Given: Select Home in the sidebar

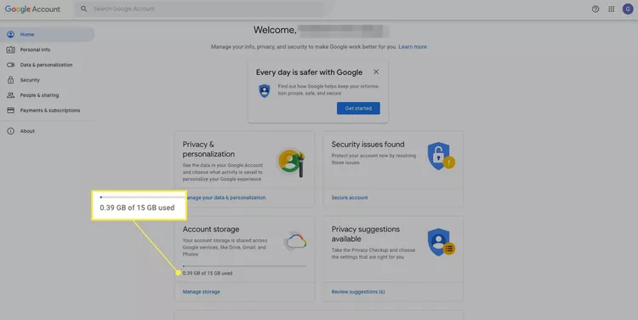Looking at the screenshot, I should click(47, 35).
